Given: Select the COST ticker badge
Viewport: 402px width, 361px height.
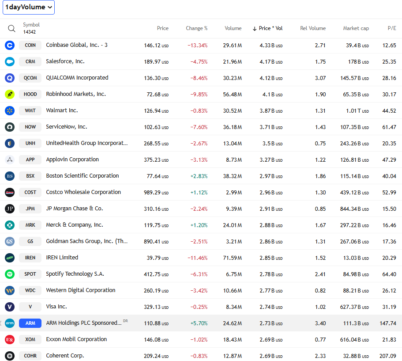Looking at the screenshot, I should tap(30, 192).
